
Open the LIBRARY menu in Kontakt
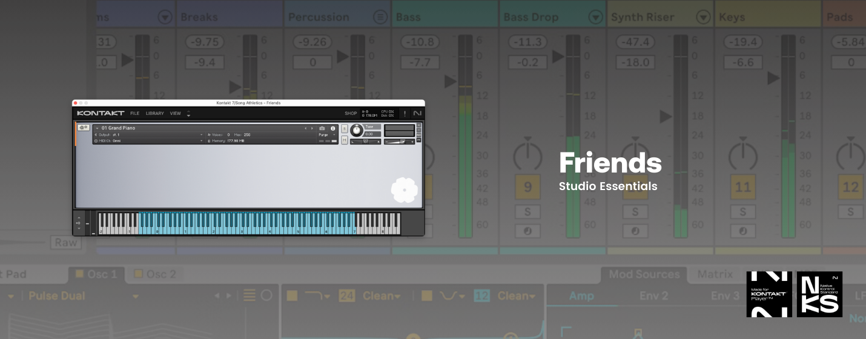coord(154,113)
